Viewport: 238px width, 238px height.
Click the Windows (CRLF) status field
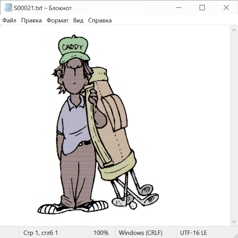click(x=140, y=233)
